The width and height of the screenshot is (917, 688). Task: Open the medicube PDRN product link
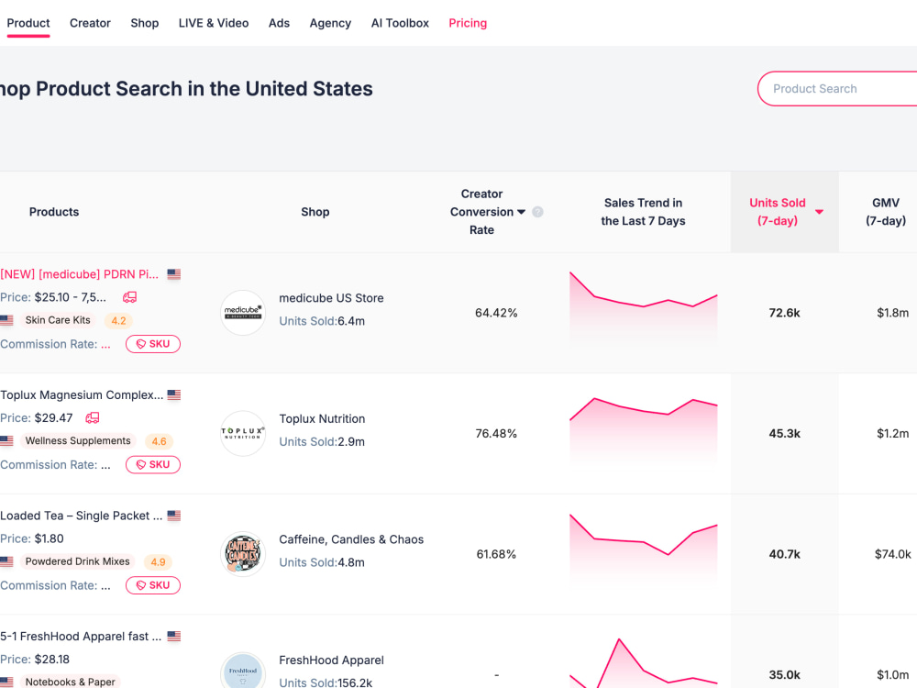click(x=80, y=274)
